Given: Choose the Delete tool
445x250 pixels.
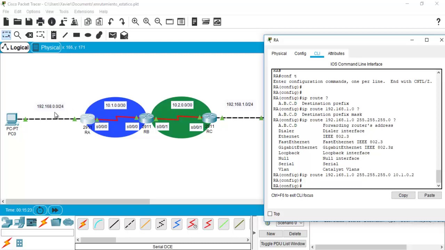Looking at the screenshot, I should click(x=29, y=35).
